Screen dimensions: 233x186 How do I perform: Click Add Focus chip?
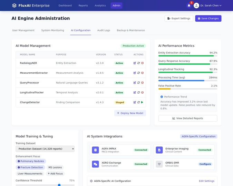(x=55, y=174)
